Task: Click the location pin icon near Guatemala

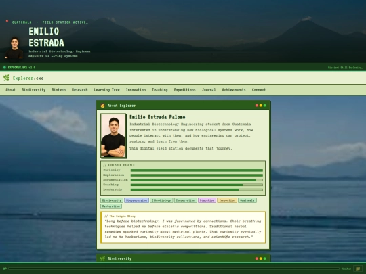Action: (7, 22)
